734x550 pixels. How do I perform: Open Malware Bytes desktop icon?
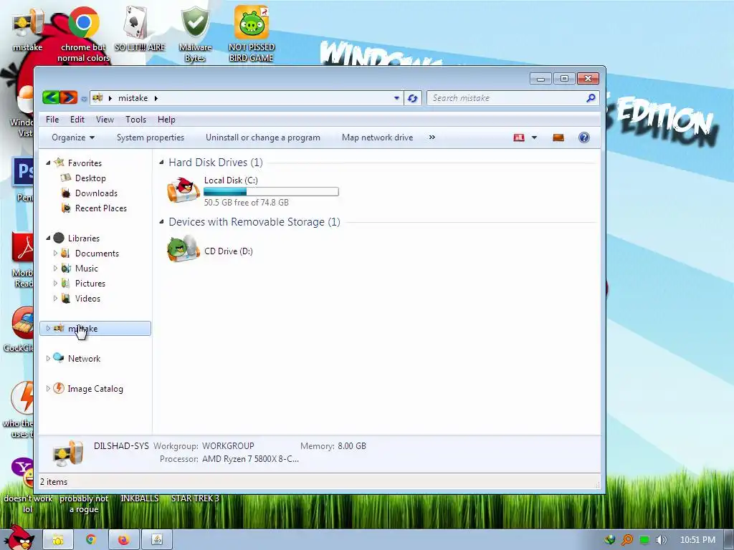point(195,34)
